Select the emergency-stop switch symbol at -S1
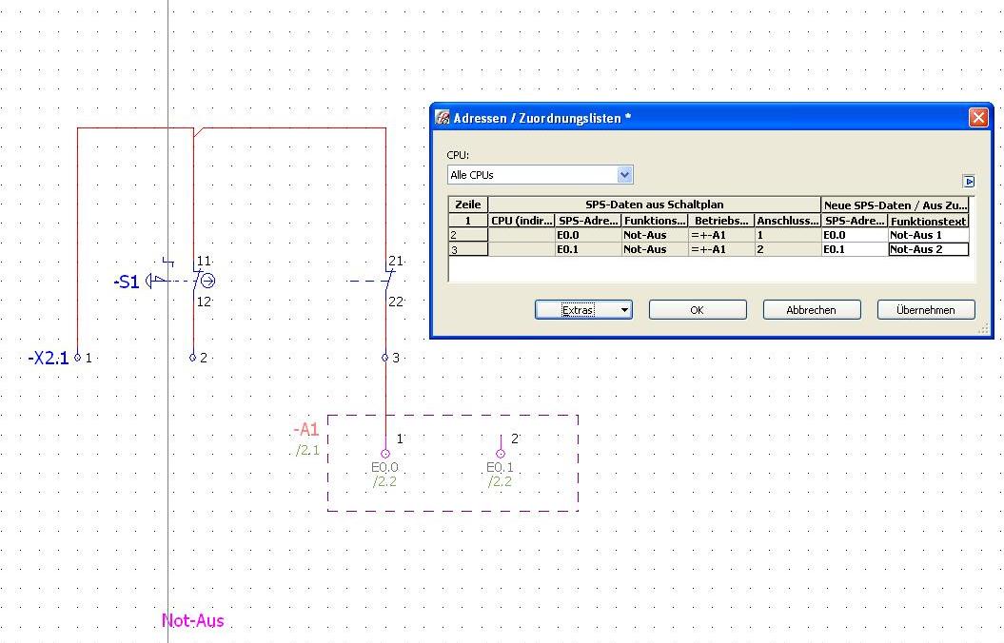The width and height of the screenshot is (1004, 643). 181,280
